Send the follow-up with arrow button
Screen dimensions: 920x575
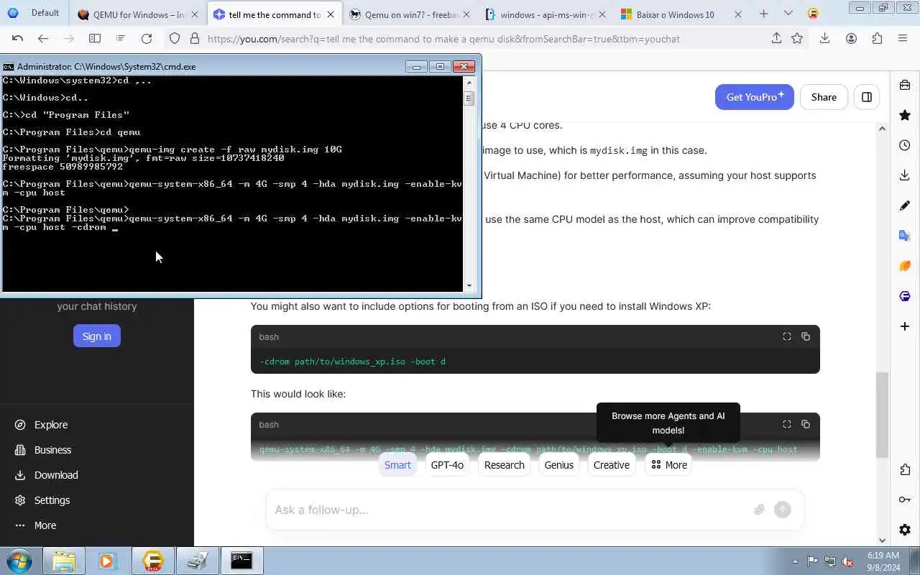point(783,510)
